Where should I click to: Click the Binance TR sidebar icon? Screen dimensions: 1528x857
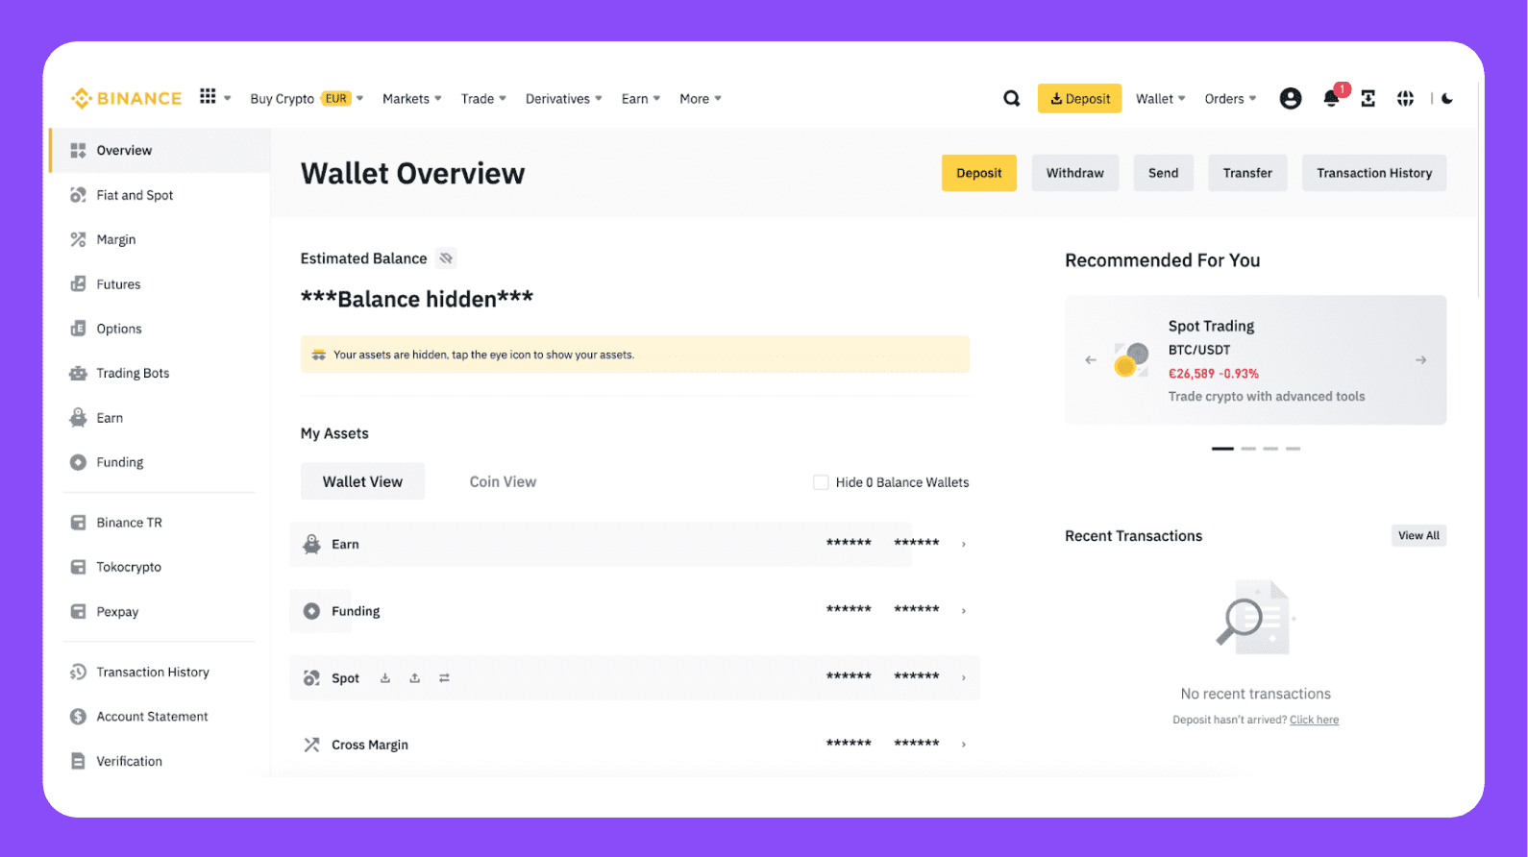click(78, 523)
